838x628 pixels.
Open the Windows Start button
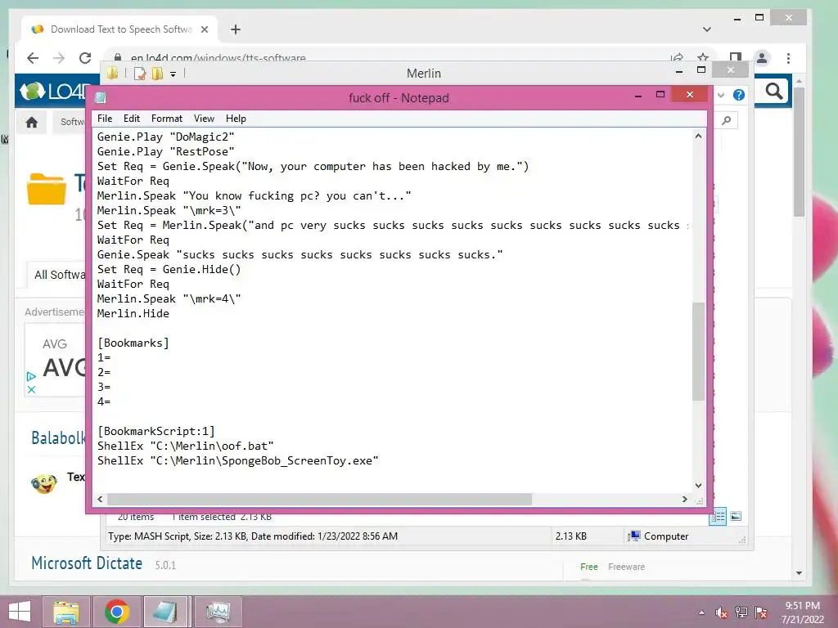[20, 612]
